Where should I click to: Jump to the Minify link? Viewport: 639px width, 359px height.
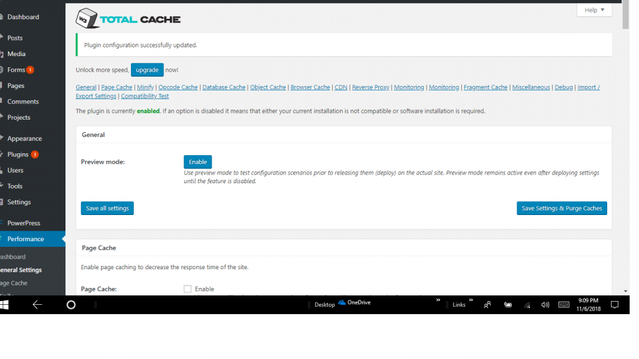145,87
